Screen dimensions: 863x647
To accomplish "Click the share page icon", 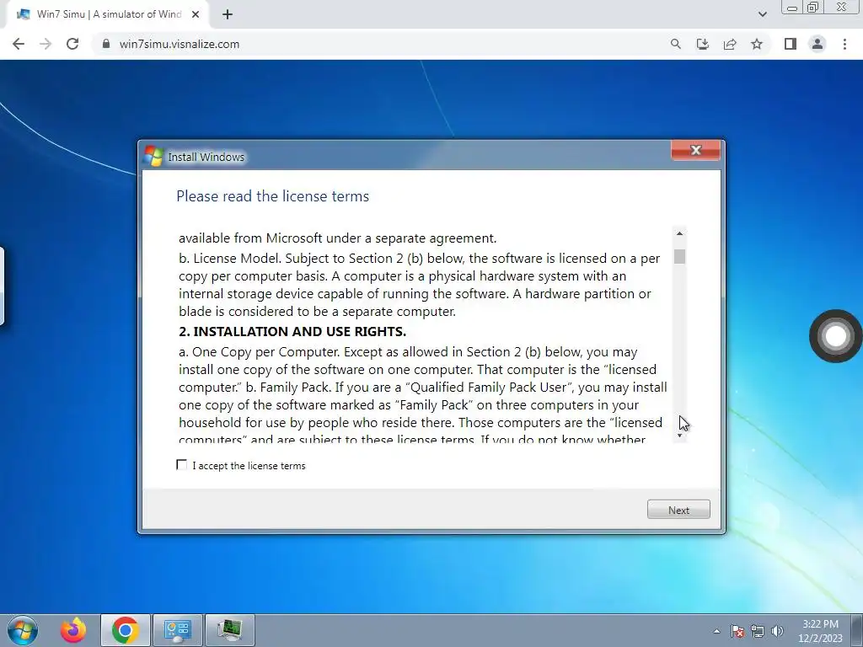I will [x=730, y=44].
